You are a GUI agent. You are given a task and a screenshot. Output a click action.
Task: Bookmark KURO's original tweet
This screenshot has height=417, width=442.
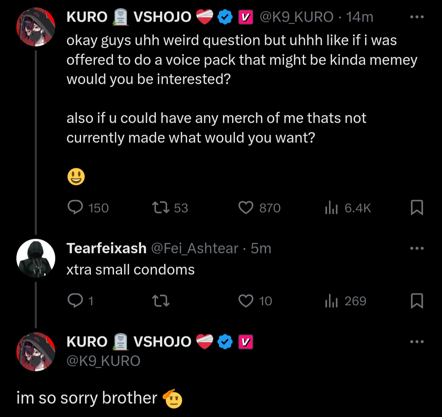click(416, 208)
